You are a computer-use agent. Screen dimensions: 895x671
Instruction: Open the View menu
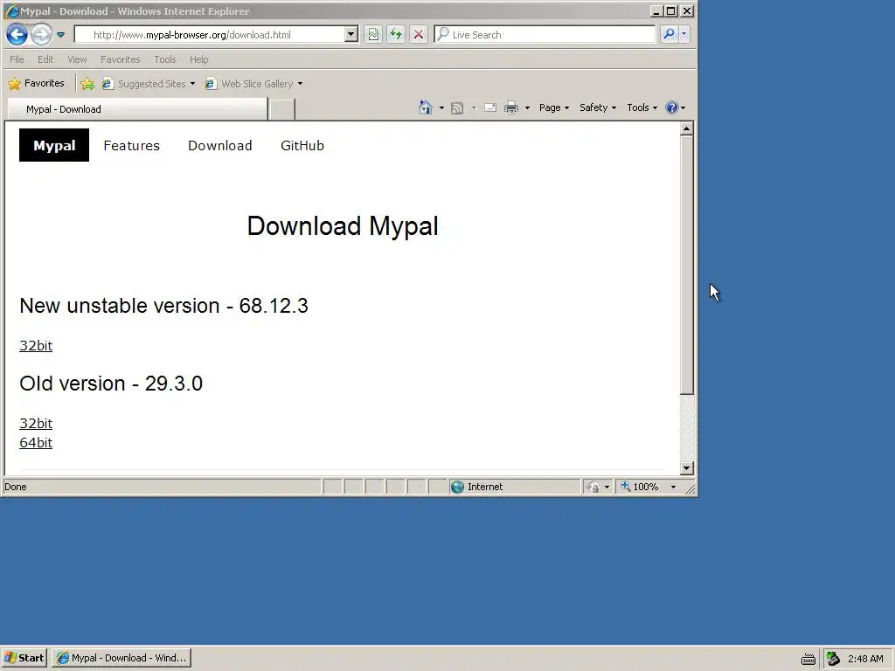(x=77, y=59)
